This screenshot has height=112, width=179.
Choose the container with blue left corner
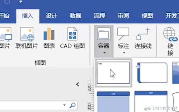[152, 72]
